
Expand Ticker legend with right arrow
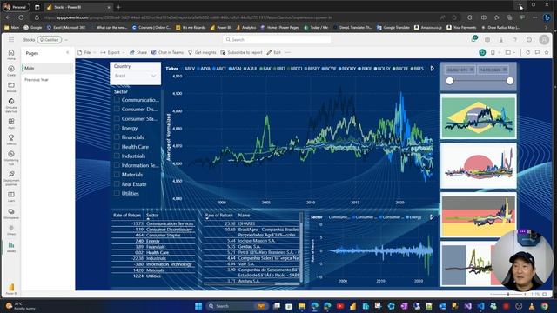[x=432, y=69]
